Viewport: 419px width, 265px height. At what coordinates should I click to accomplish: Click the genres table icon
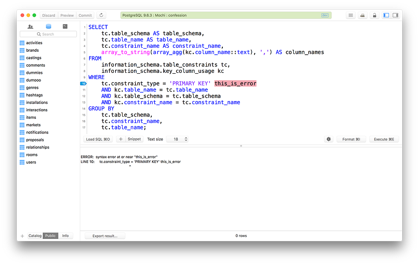point(22,88)
